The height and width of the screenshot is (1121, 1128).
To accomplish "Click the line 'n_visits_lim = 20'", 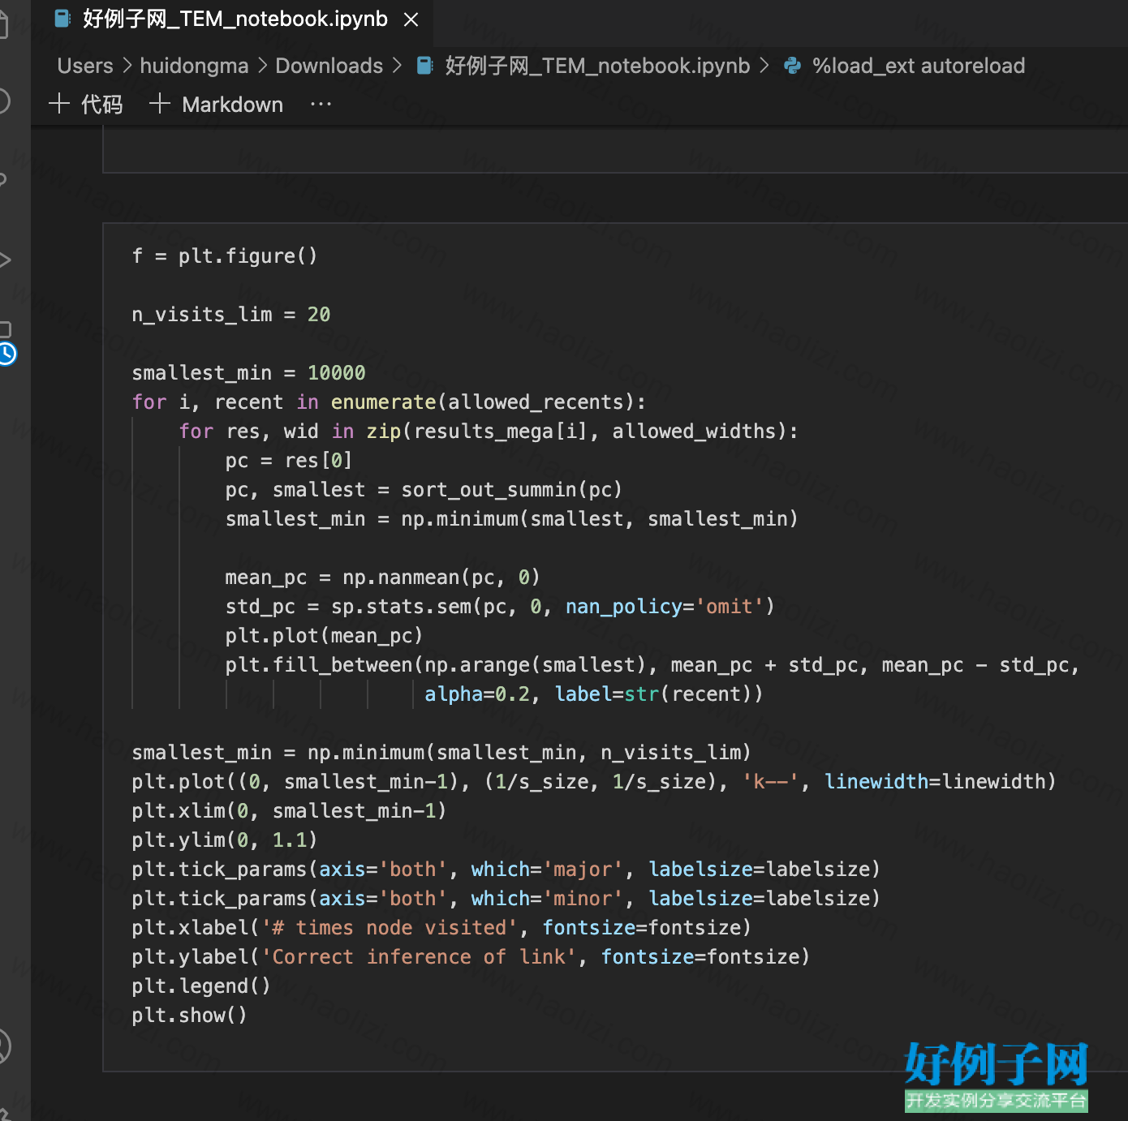I will [x=231, y=315].
